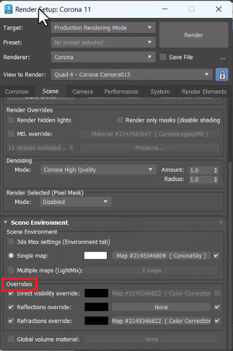Click the Render button

point(194,35)
